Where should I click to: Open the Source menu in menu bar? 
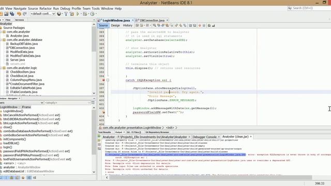click(33, 8)
